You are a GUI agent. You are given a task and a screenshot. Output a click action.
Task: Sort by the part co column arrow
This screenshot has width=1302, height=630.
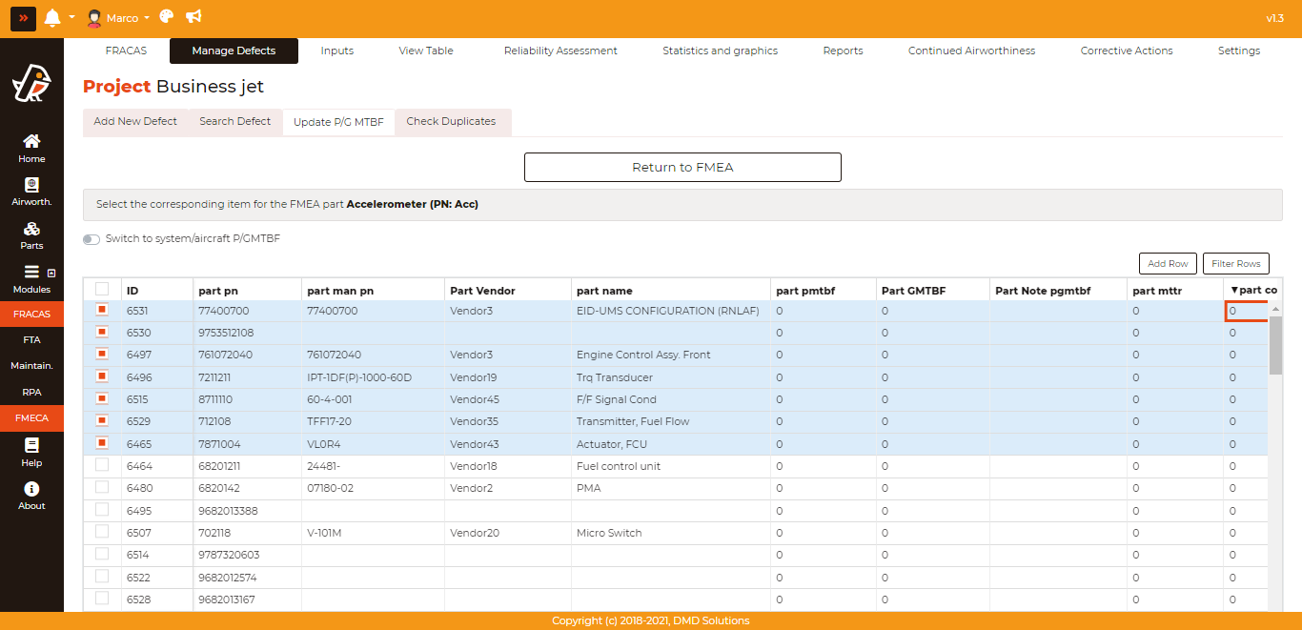click(x=1235, y=290)
